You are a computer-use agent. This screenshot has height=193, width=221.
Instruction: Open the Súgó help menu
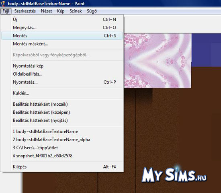92,11
